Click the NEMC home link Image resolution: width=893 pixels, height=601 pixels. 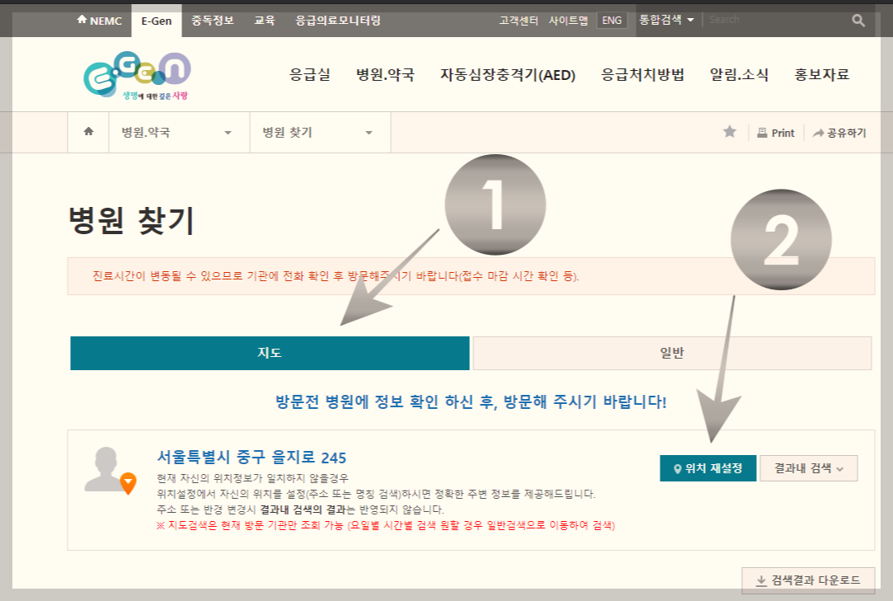pos(99,21)
